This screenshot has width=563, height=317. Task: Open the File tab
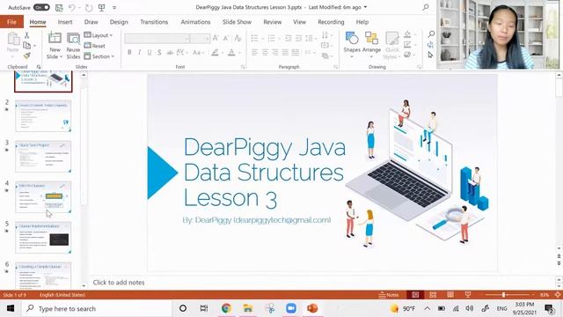pyautogui.click(x=11, y=22)
